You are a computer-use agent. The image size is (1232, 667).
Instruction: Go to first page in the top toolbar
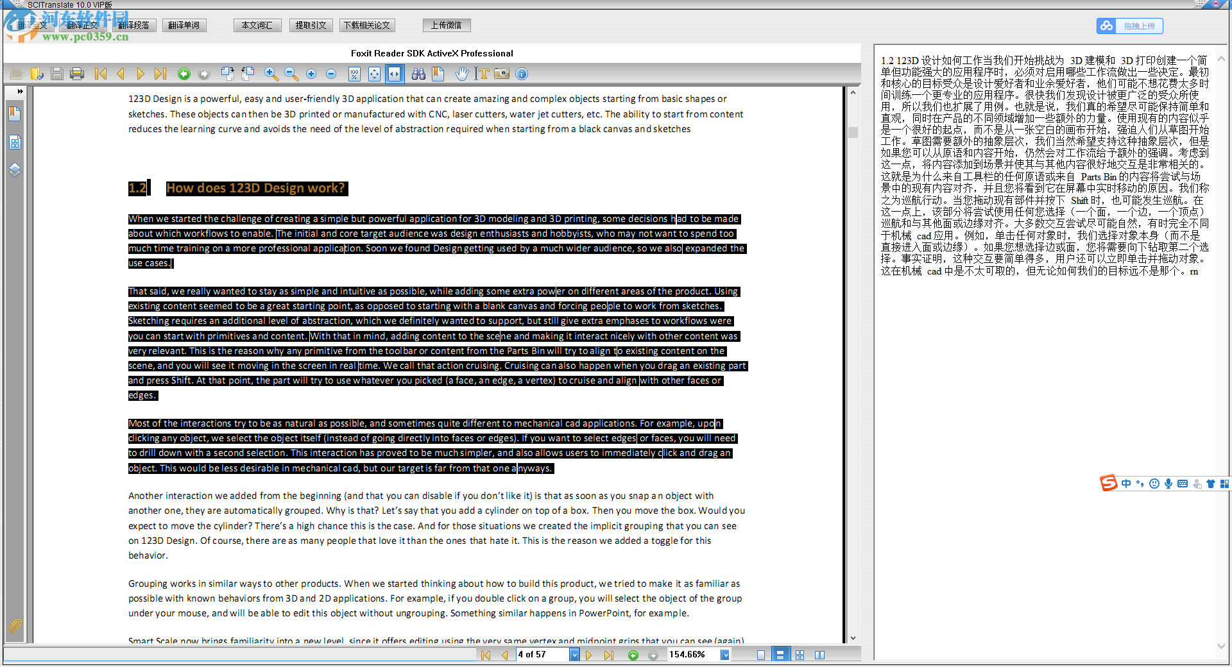[x=101, y=74]
